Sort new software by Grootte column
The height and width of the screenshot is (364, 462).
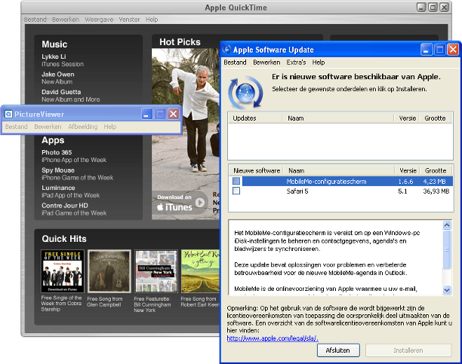436,170
